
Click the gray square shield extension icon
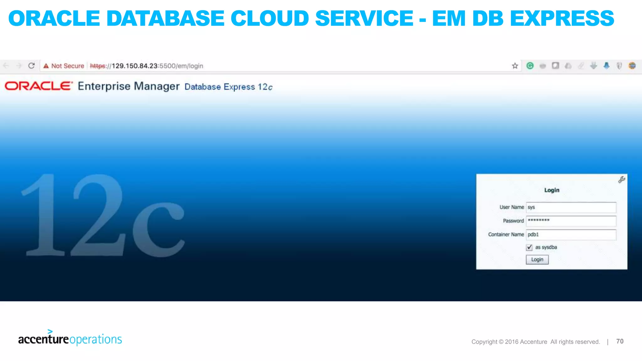coord(555,65)
